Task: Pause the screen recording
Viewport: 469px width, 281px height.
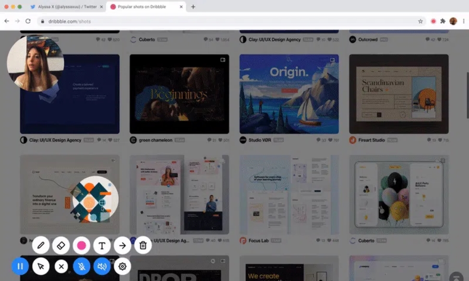Action: (20, 266)
